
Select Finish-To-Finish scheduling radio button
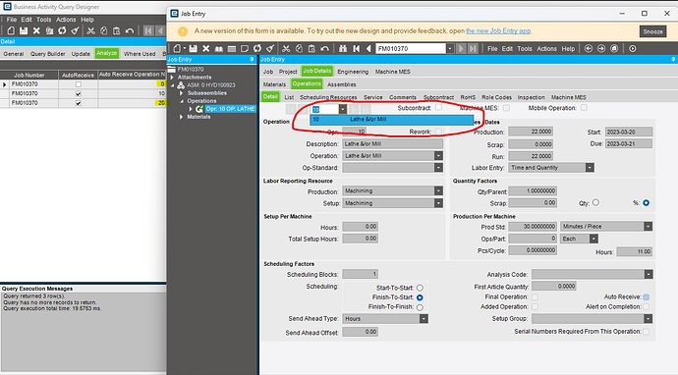pos(420,307)
